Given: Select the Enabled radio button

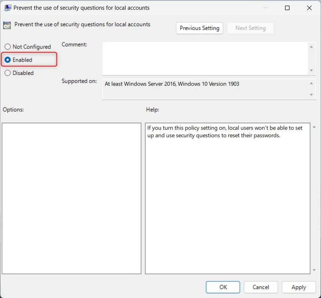Looking at the screenshot, I should 8,60.
